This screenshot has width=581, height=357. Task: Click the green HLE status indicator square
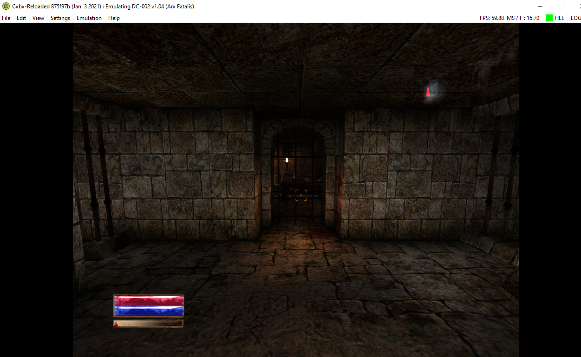click(x=549, y=18)
